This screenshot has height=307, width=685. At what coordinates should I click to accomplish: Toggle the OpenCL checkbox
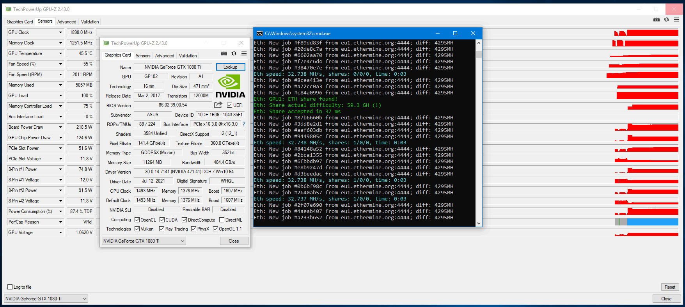[x=137, y=220]
